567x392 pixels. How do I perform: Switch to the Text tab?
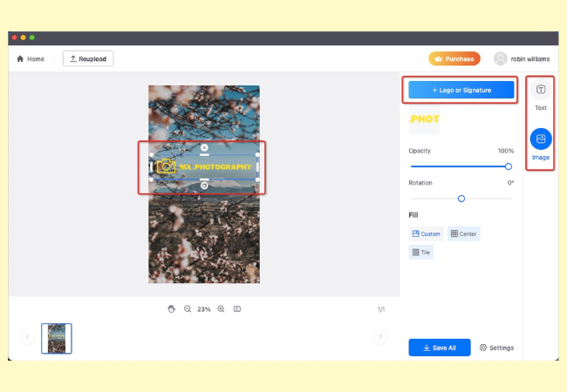coord(541,95)
